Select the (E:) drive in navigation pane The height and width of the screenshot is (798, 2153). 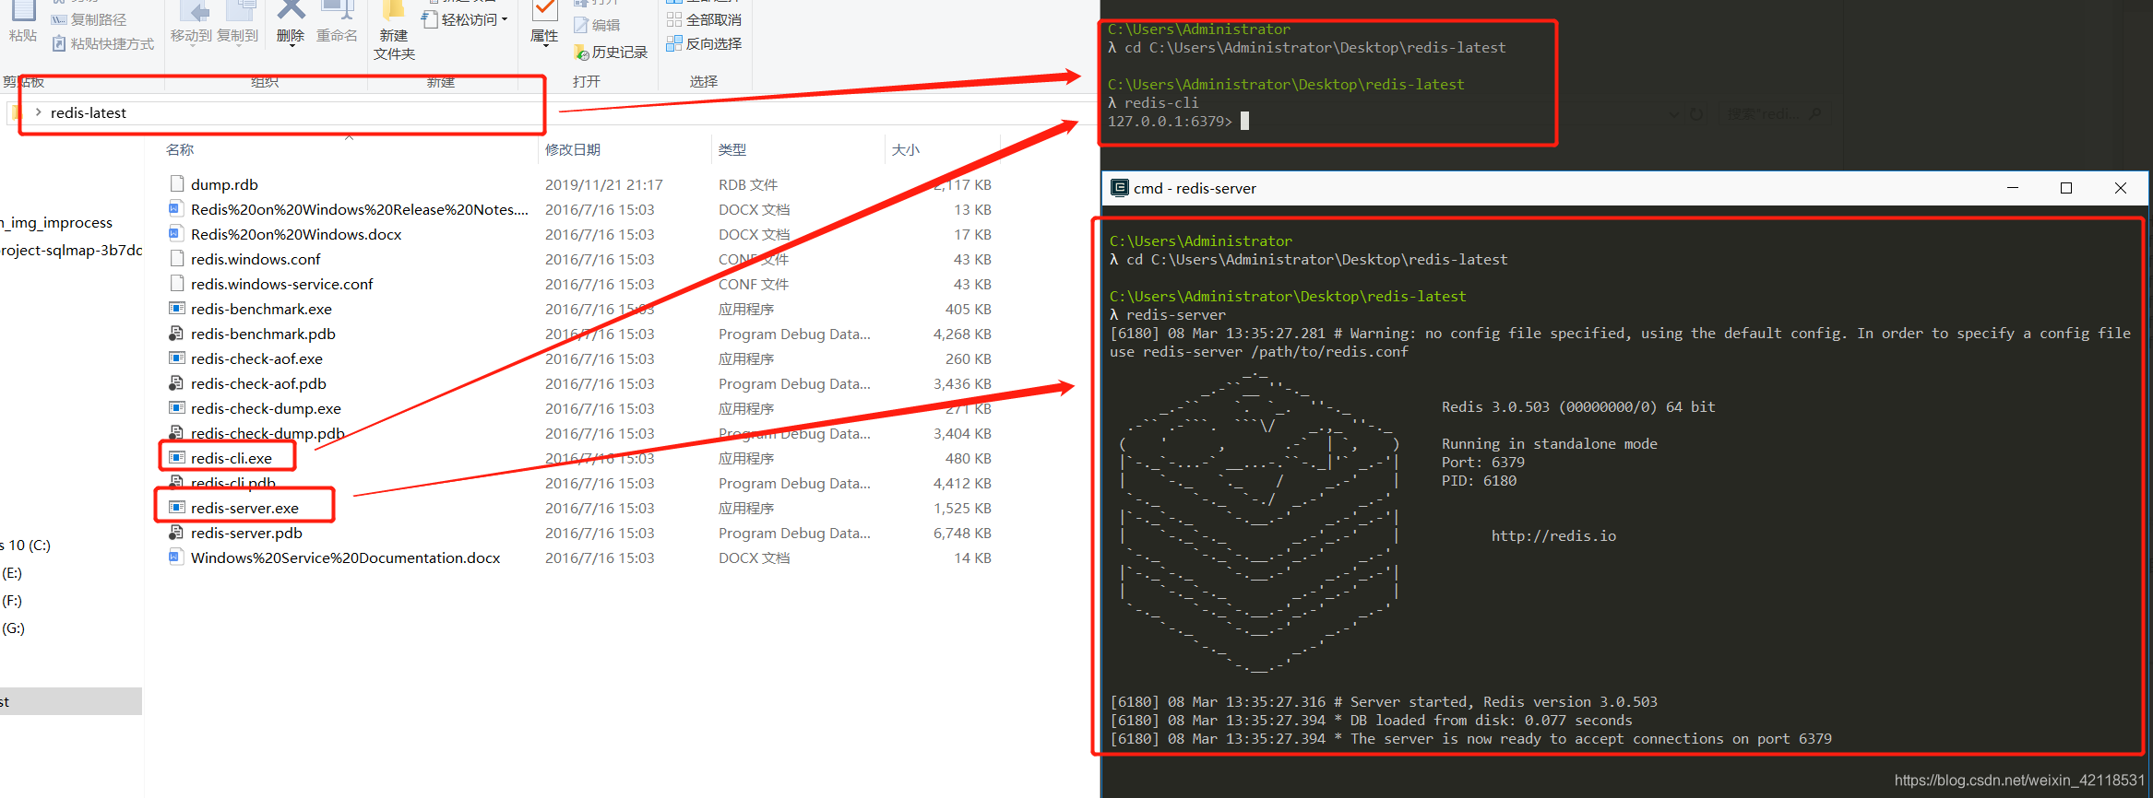point(12,573)
